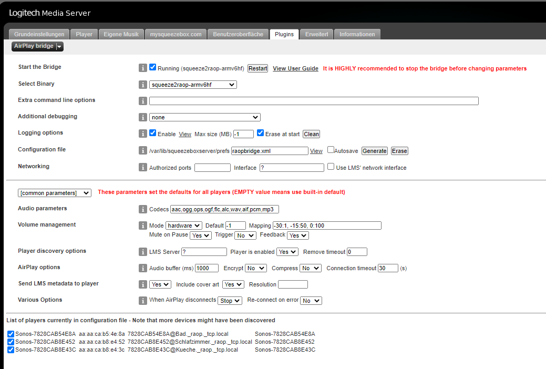Click the Codecs input field
This screenshot has height=369, width=546.
[x=224, y=209]
